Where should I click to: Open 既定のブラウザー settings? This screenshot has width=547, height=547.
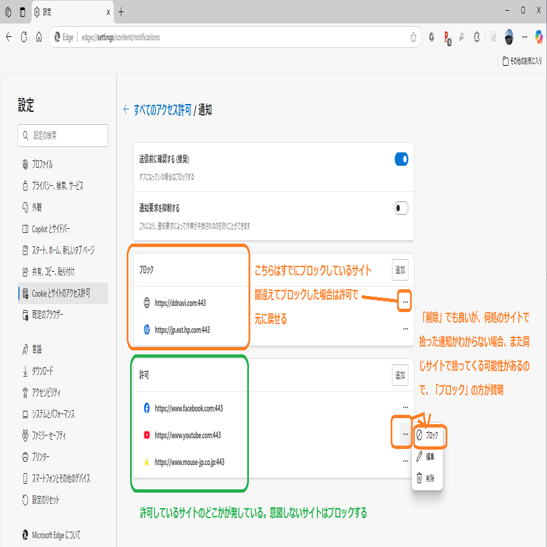click(x=63, y=315)
